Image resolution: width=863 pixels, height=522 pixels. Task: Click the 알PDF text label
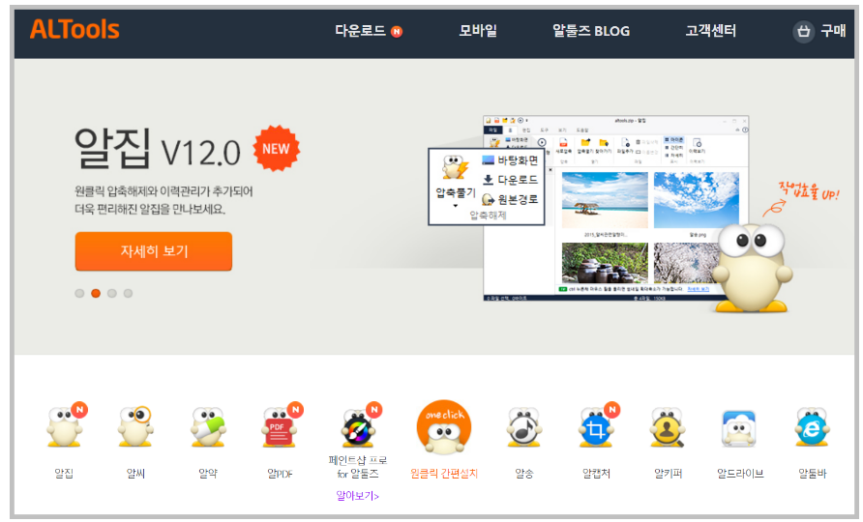(x=280, y=473)
